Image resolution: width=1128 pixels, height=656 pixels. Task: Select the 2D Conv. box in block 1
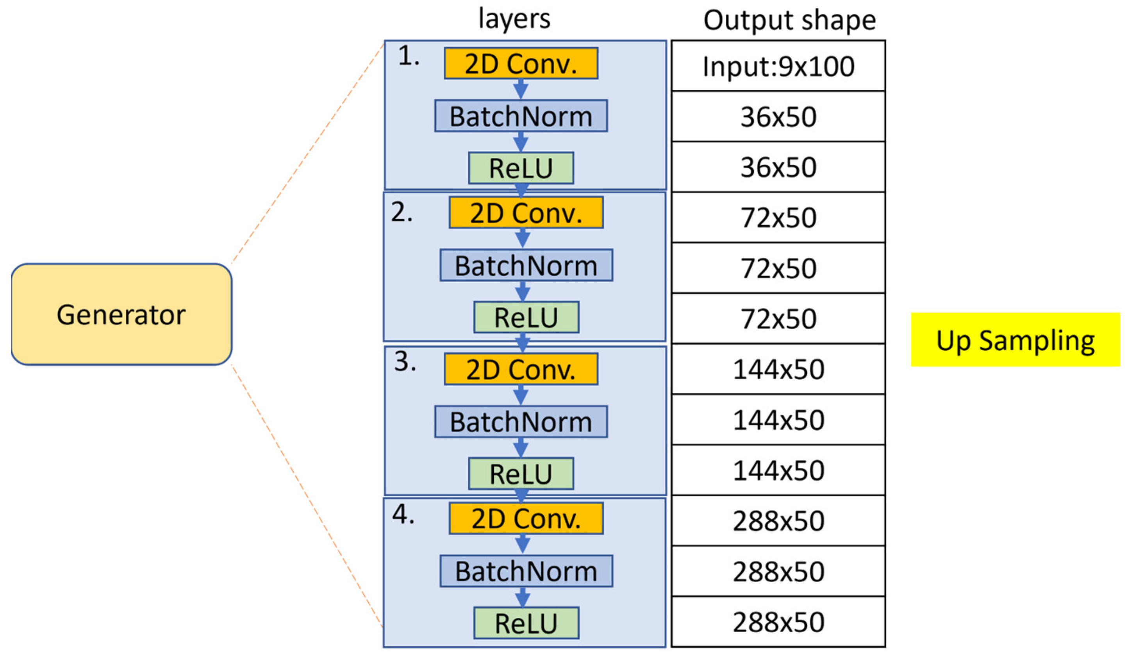coord(521,64)
